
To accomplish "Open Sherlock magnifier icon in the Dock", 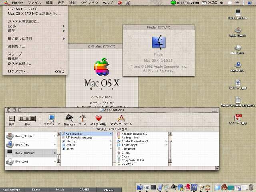I will [x=174, y=187].
